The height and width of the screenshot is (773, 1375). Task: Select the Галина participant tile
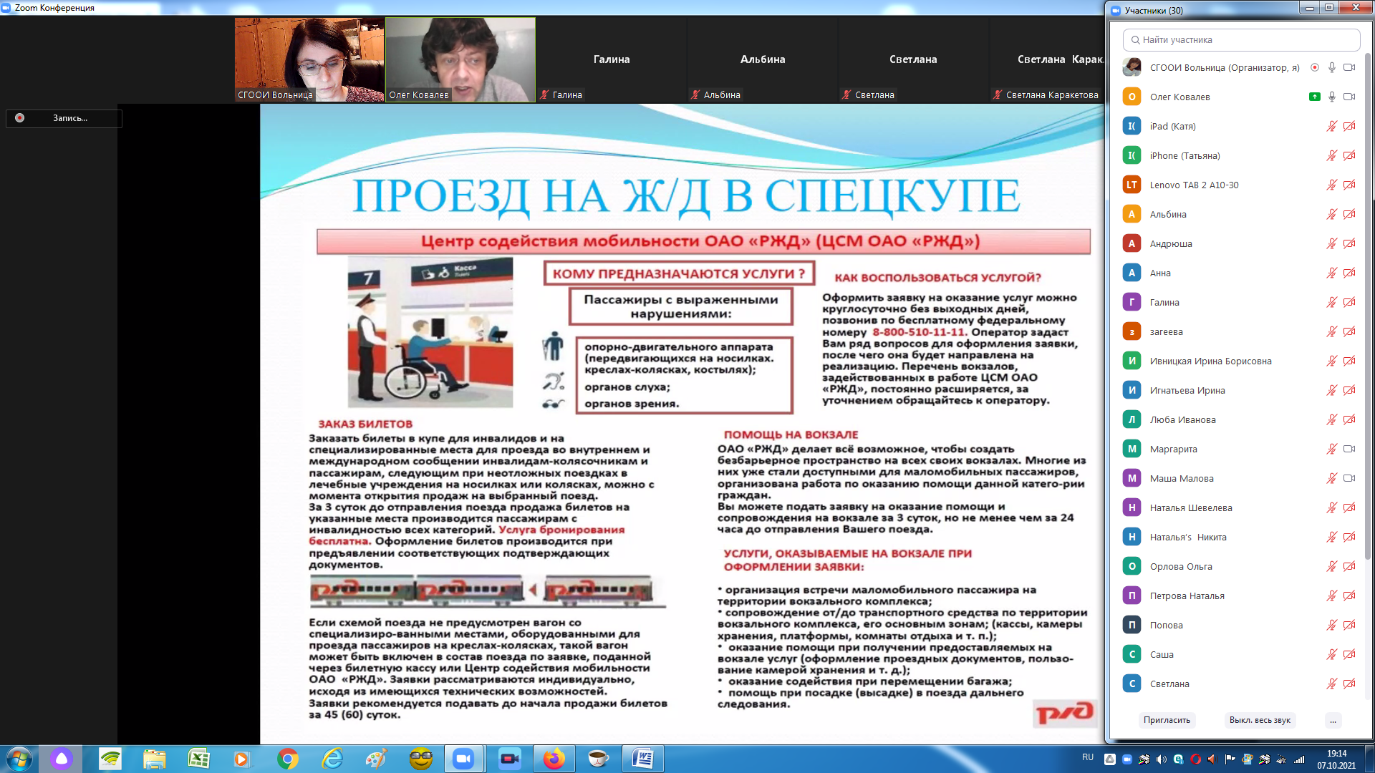click(612, 59)
